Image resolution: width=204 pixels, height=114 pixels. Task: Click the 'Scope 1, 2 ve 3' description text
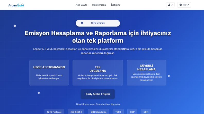pos(98,51)
